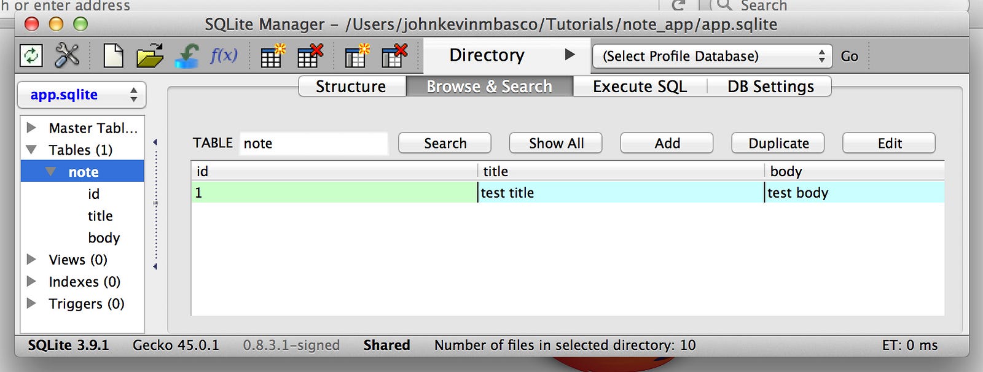Click the Add button
The height and width of the screenshot is (372, 983).
(x=667, y=143)
